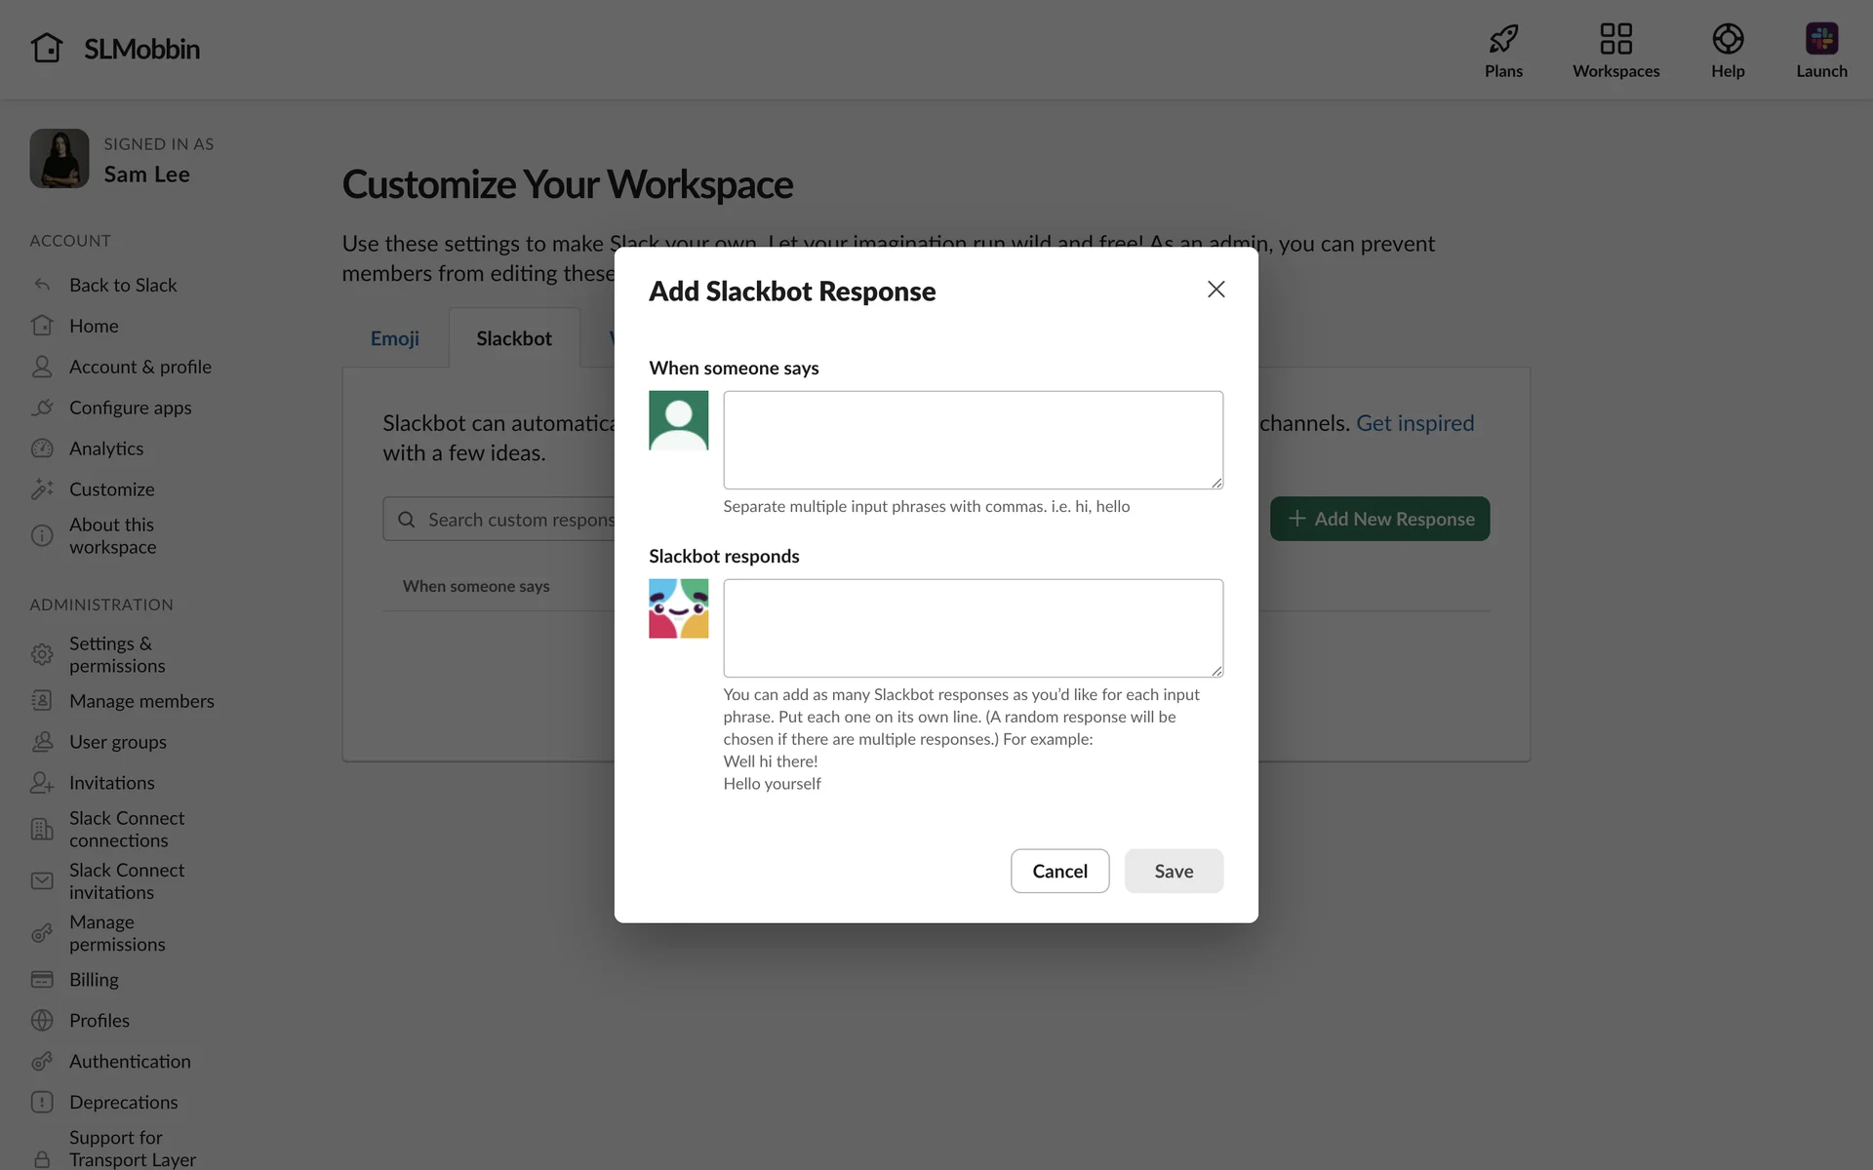This screenshot has width=1873, height=1170.
Task: Click the Slackbot avatar in dialog
Action: click(678, 608)
